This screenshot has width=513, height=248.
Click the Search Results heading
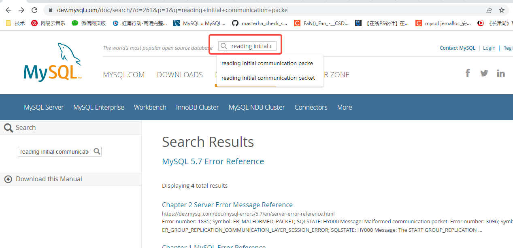point(208,142)
